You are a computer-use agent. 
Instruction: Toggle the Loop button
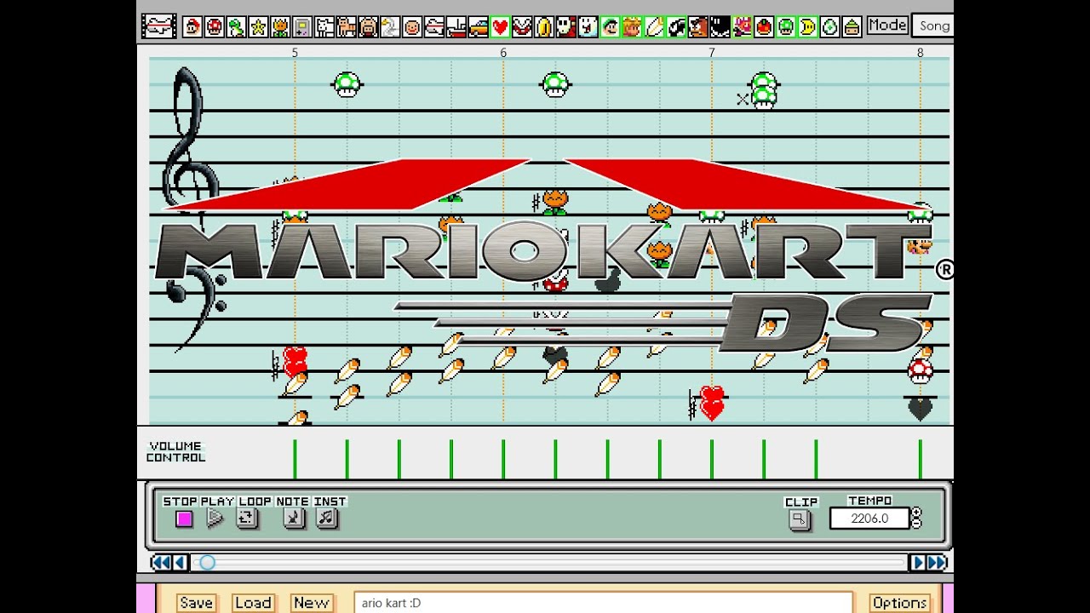click(247, 518)
